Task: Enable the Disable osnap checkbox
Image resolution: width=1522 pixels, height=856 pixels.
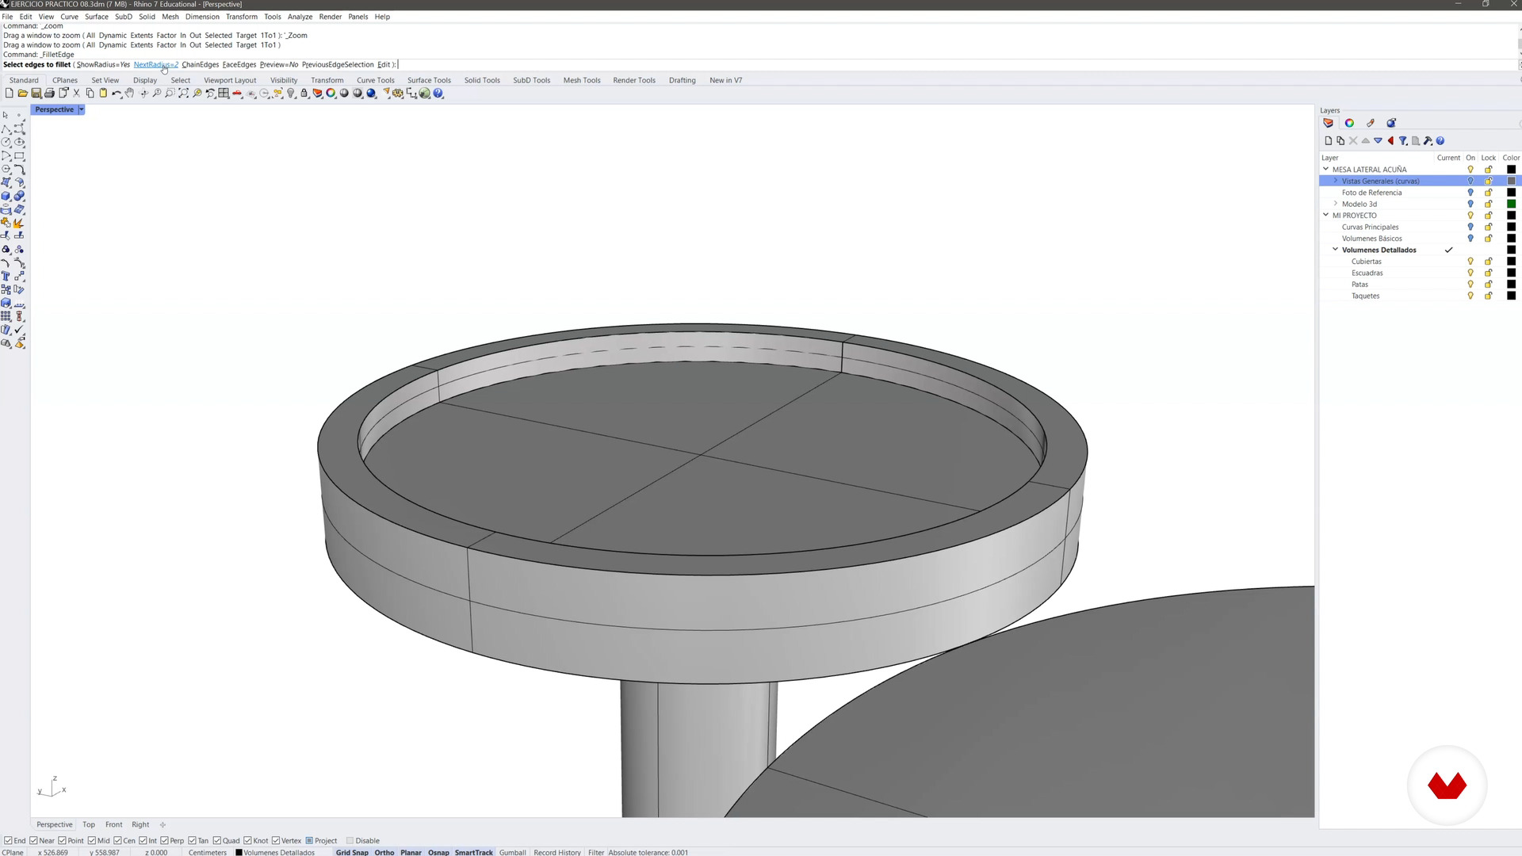Action: coord(350,841)
